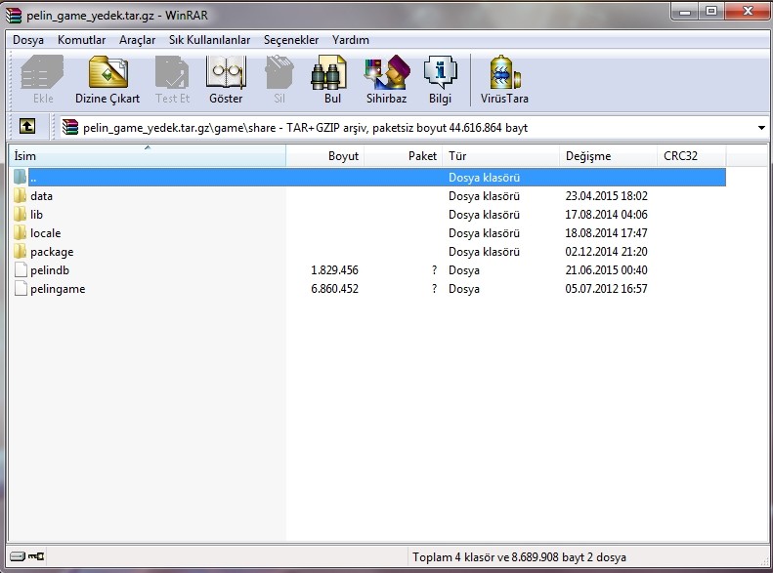
Task: Click the status bar totals text
Action: pos(519,557)
